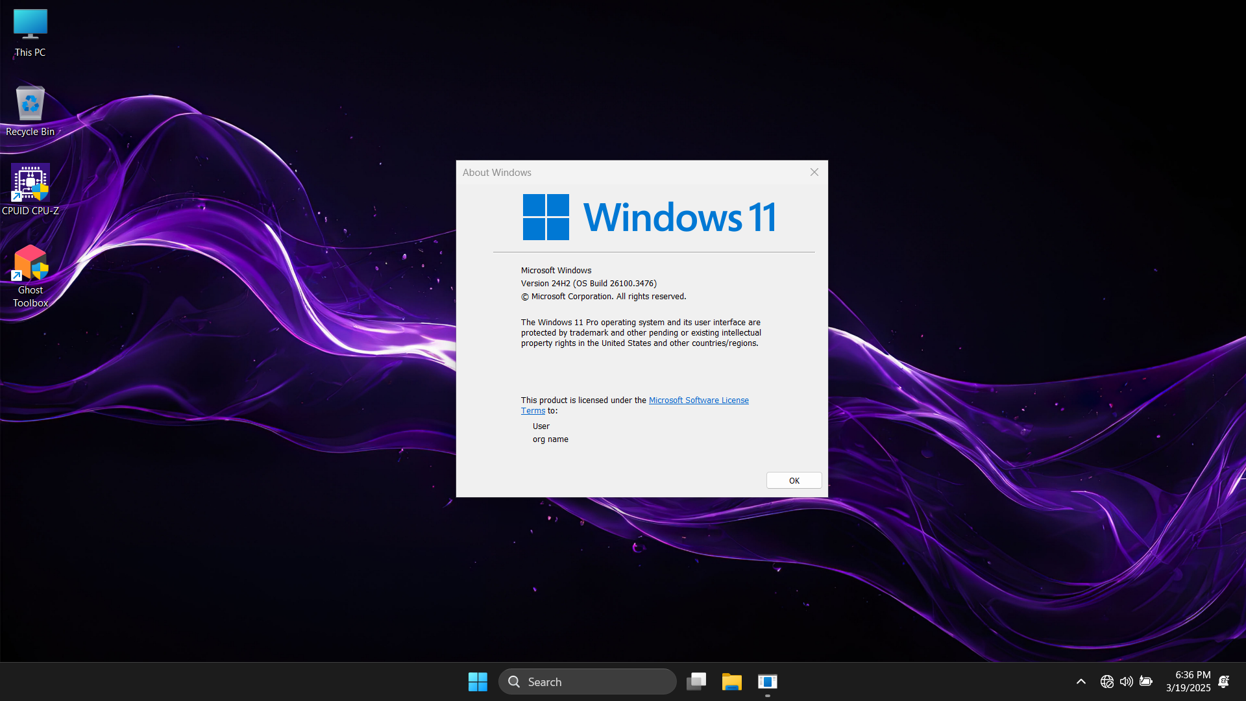Viewport: 1246px width, 701px height.
Task: Open File Explorer from the taskbar
Action: [x=731, y=682]
